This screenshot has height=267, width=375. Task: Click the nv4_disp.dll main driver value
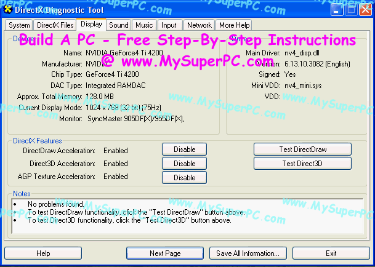pos(302,53)
